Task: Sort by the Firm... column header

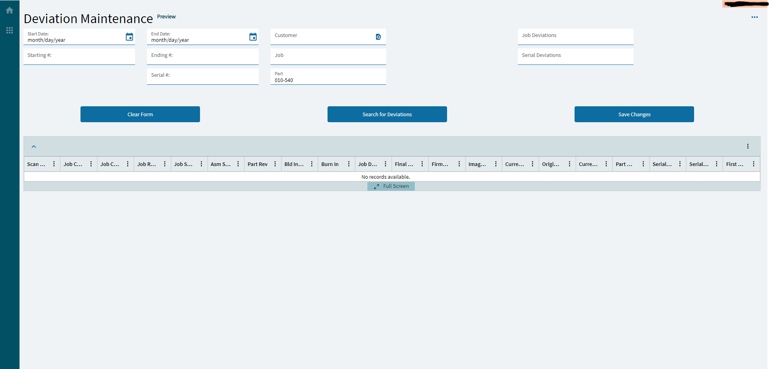Action: coord(440,164)
